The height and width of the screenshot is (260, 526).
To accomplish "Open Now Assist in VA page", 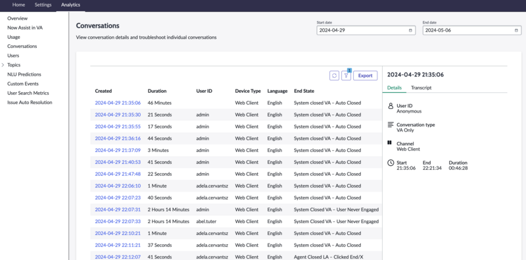I will [25, 28].
